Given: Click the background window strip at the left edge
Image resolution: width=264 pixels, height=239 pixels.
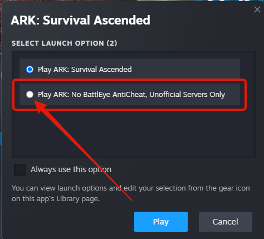Looking at the screenshot, I should tap(1, 74).
